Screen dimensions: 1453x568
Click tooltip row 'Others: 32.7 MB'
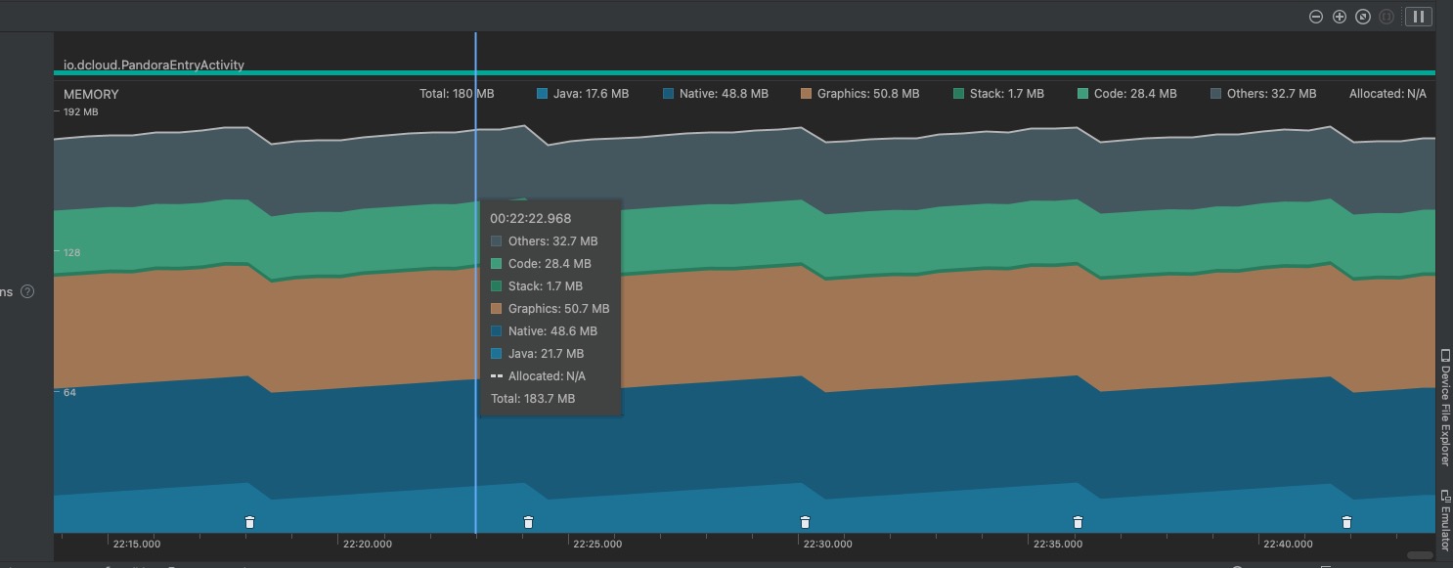[x=544, y=241]
